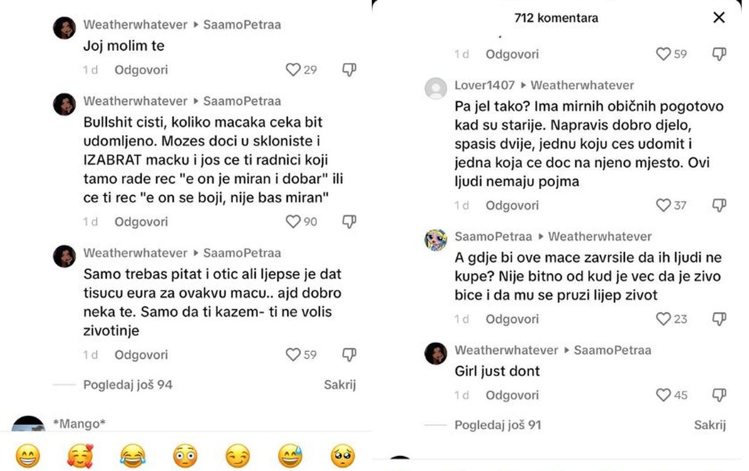Viewport: 749px width, 471px height.
Task: Insert the flushed face emoji
Action: click(185, 456)
